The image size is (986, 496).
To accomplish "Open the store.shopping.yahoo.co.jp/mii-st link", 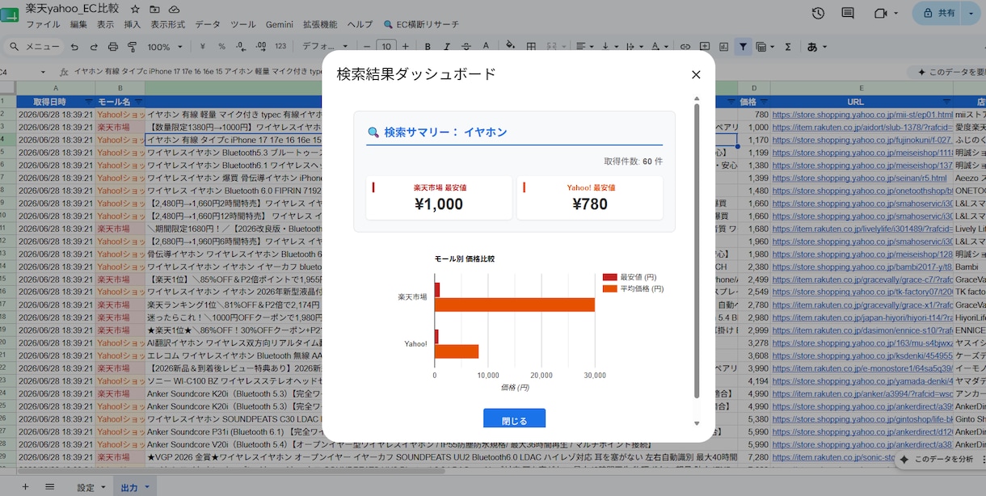I will (862, 115).
